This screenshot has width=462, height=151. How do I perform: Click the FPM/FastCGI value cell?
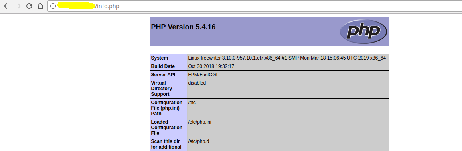click(288, 75)
